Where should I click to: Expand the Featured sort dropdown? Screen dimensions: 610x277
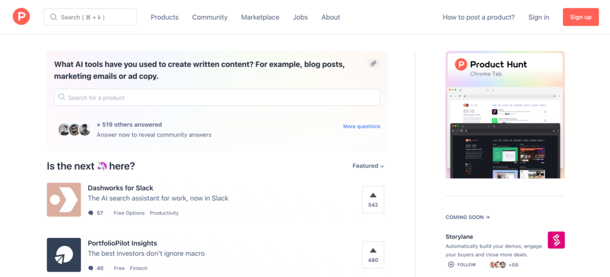tap(368, 166)
